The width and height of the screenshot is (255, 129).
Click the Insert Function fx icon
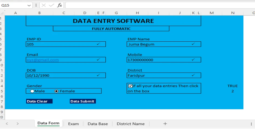coord(60,5)
